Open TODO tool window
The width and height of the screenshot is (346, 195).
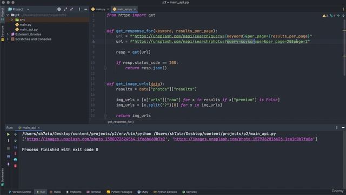click(x=55, y=192)
